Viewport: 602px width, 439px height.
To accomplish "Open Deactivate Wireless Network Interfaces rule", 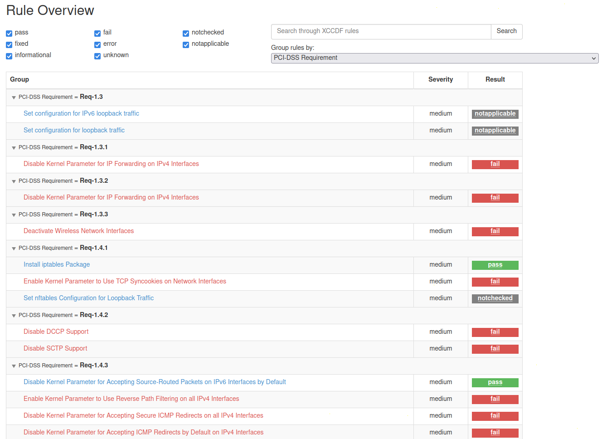I will pyautogui.click(x=78, y=231).
